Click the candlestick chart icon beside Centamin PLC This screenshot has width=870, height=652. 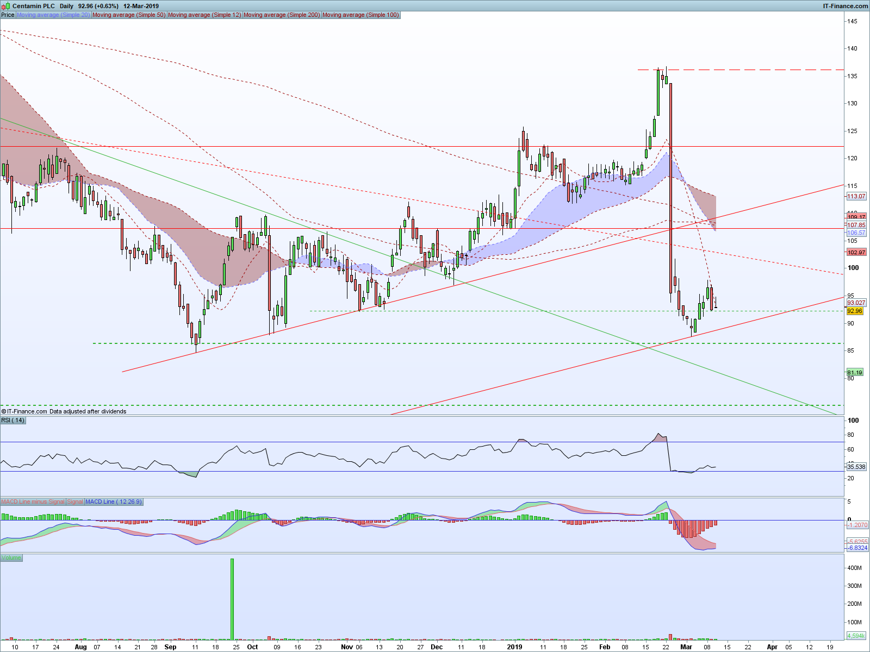[6, 6]
